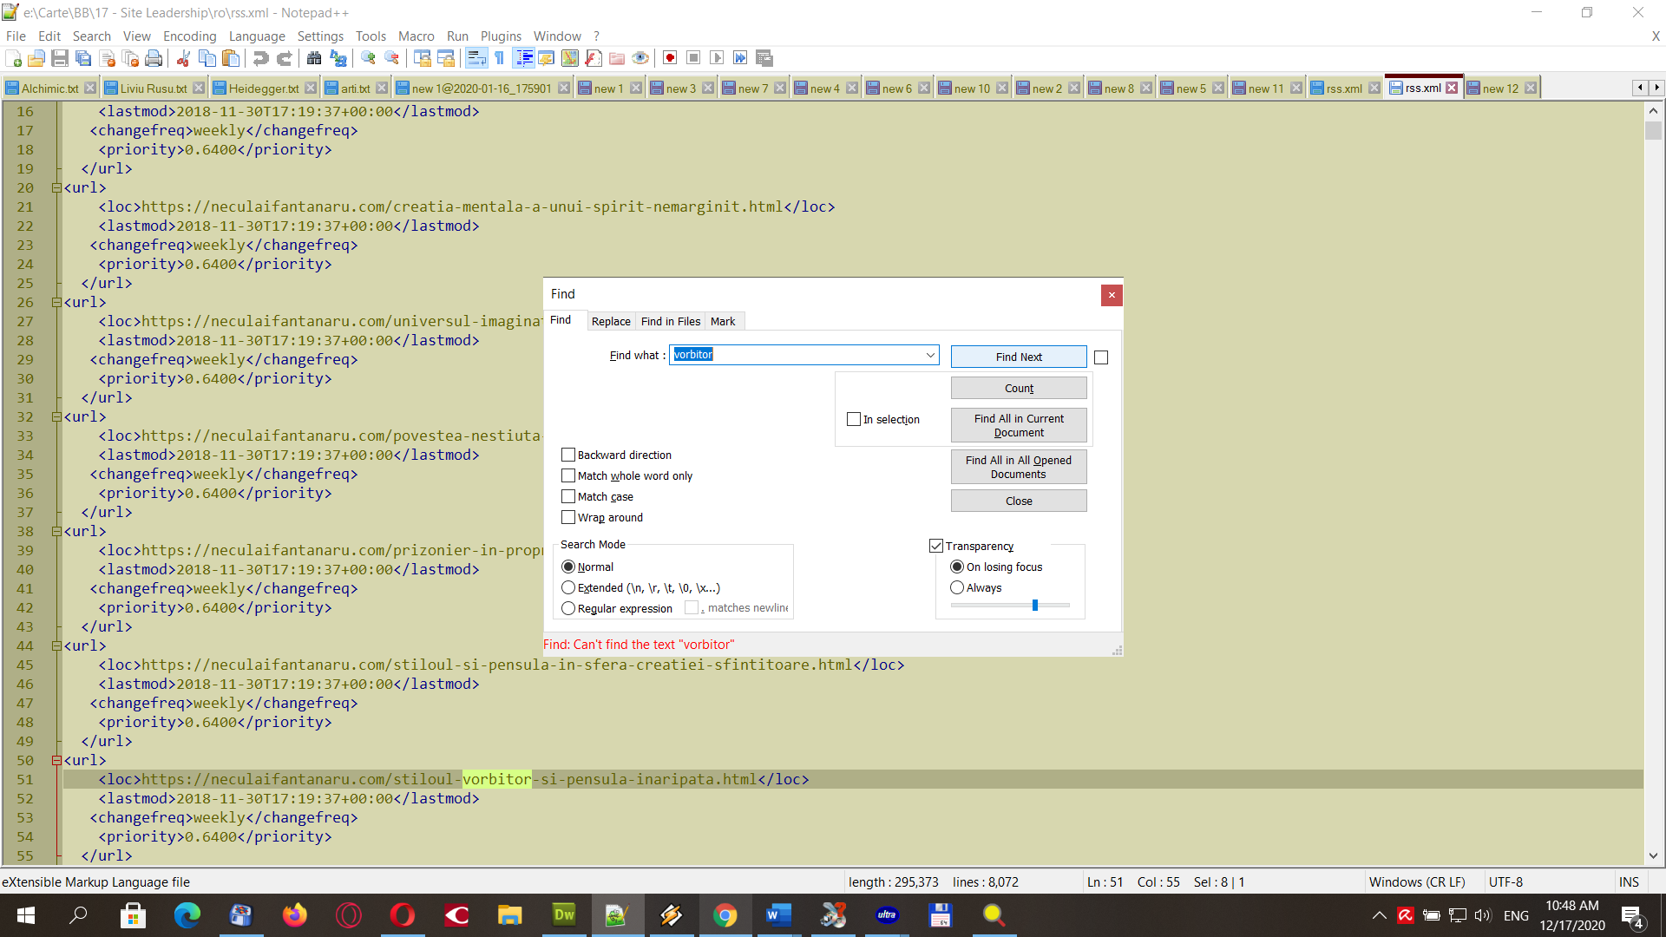Click the New file toolbar icon
Screen dimensions: 1666x937
[x=13, y=58]
